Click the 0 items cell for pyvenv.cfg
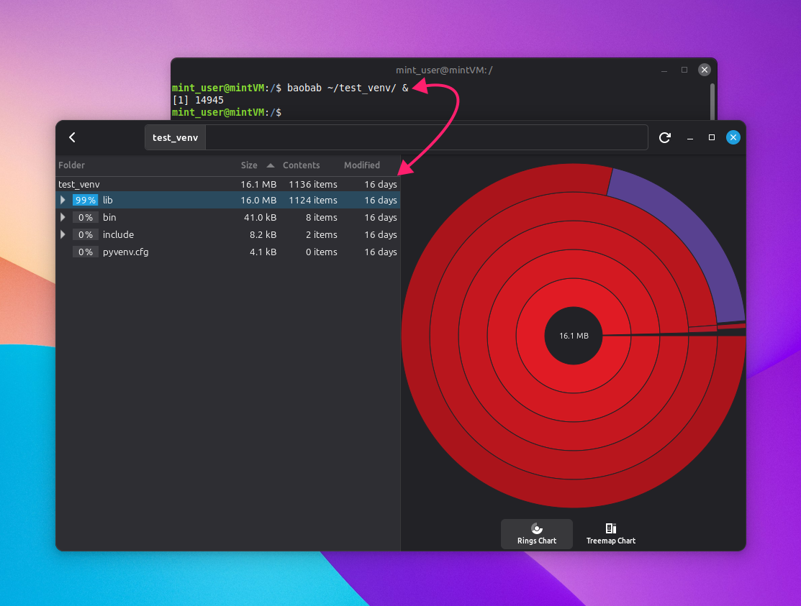 click(321, 252)
